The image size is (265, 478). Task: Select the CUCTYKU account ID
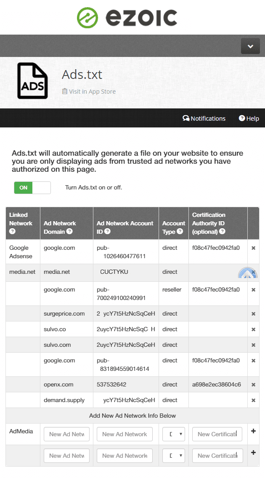114,272
